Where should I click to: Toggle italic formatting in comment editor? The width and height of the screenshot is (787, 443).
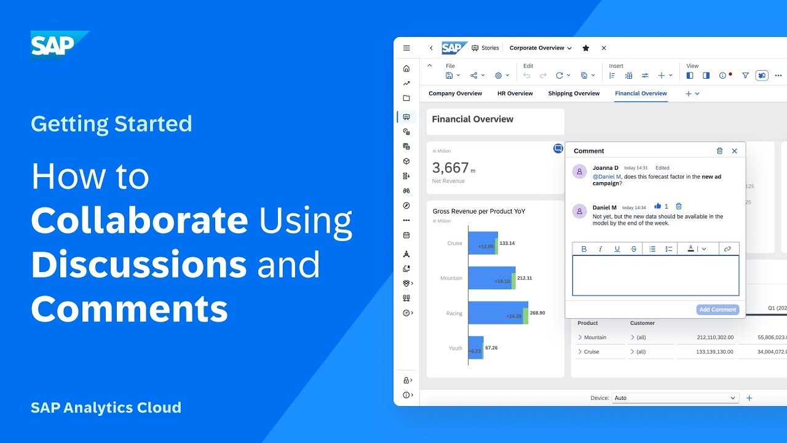click(601, 249)
